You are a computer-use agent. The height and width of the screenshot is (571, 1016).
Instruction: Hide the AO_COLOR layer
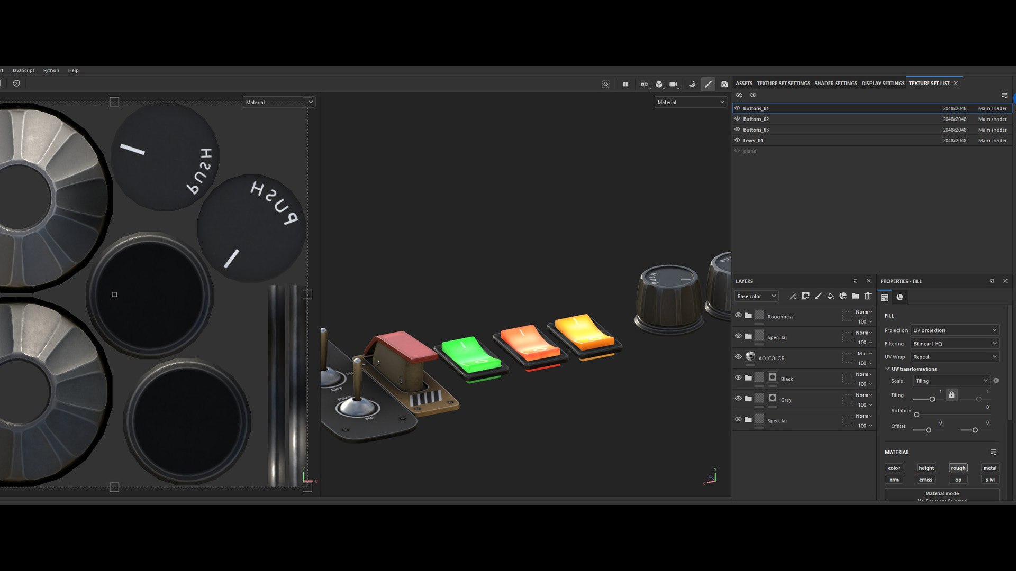(738, 357)
